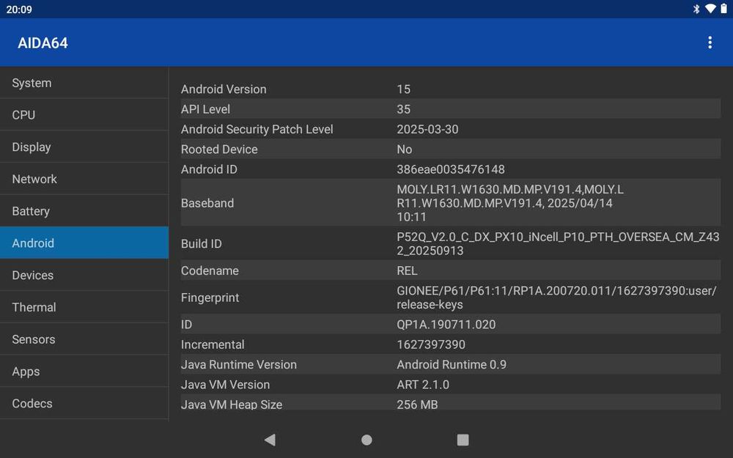Image resolution: width=733 pixels, height=458 pixels.
Task: Select the Incremental value 1627397390
Action: click(x=431, y=345)
